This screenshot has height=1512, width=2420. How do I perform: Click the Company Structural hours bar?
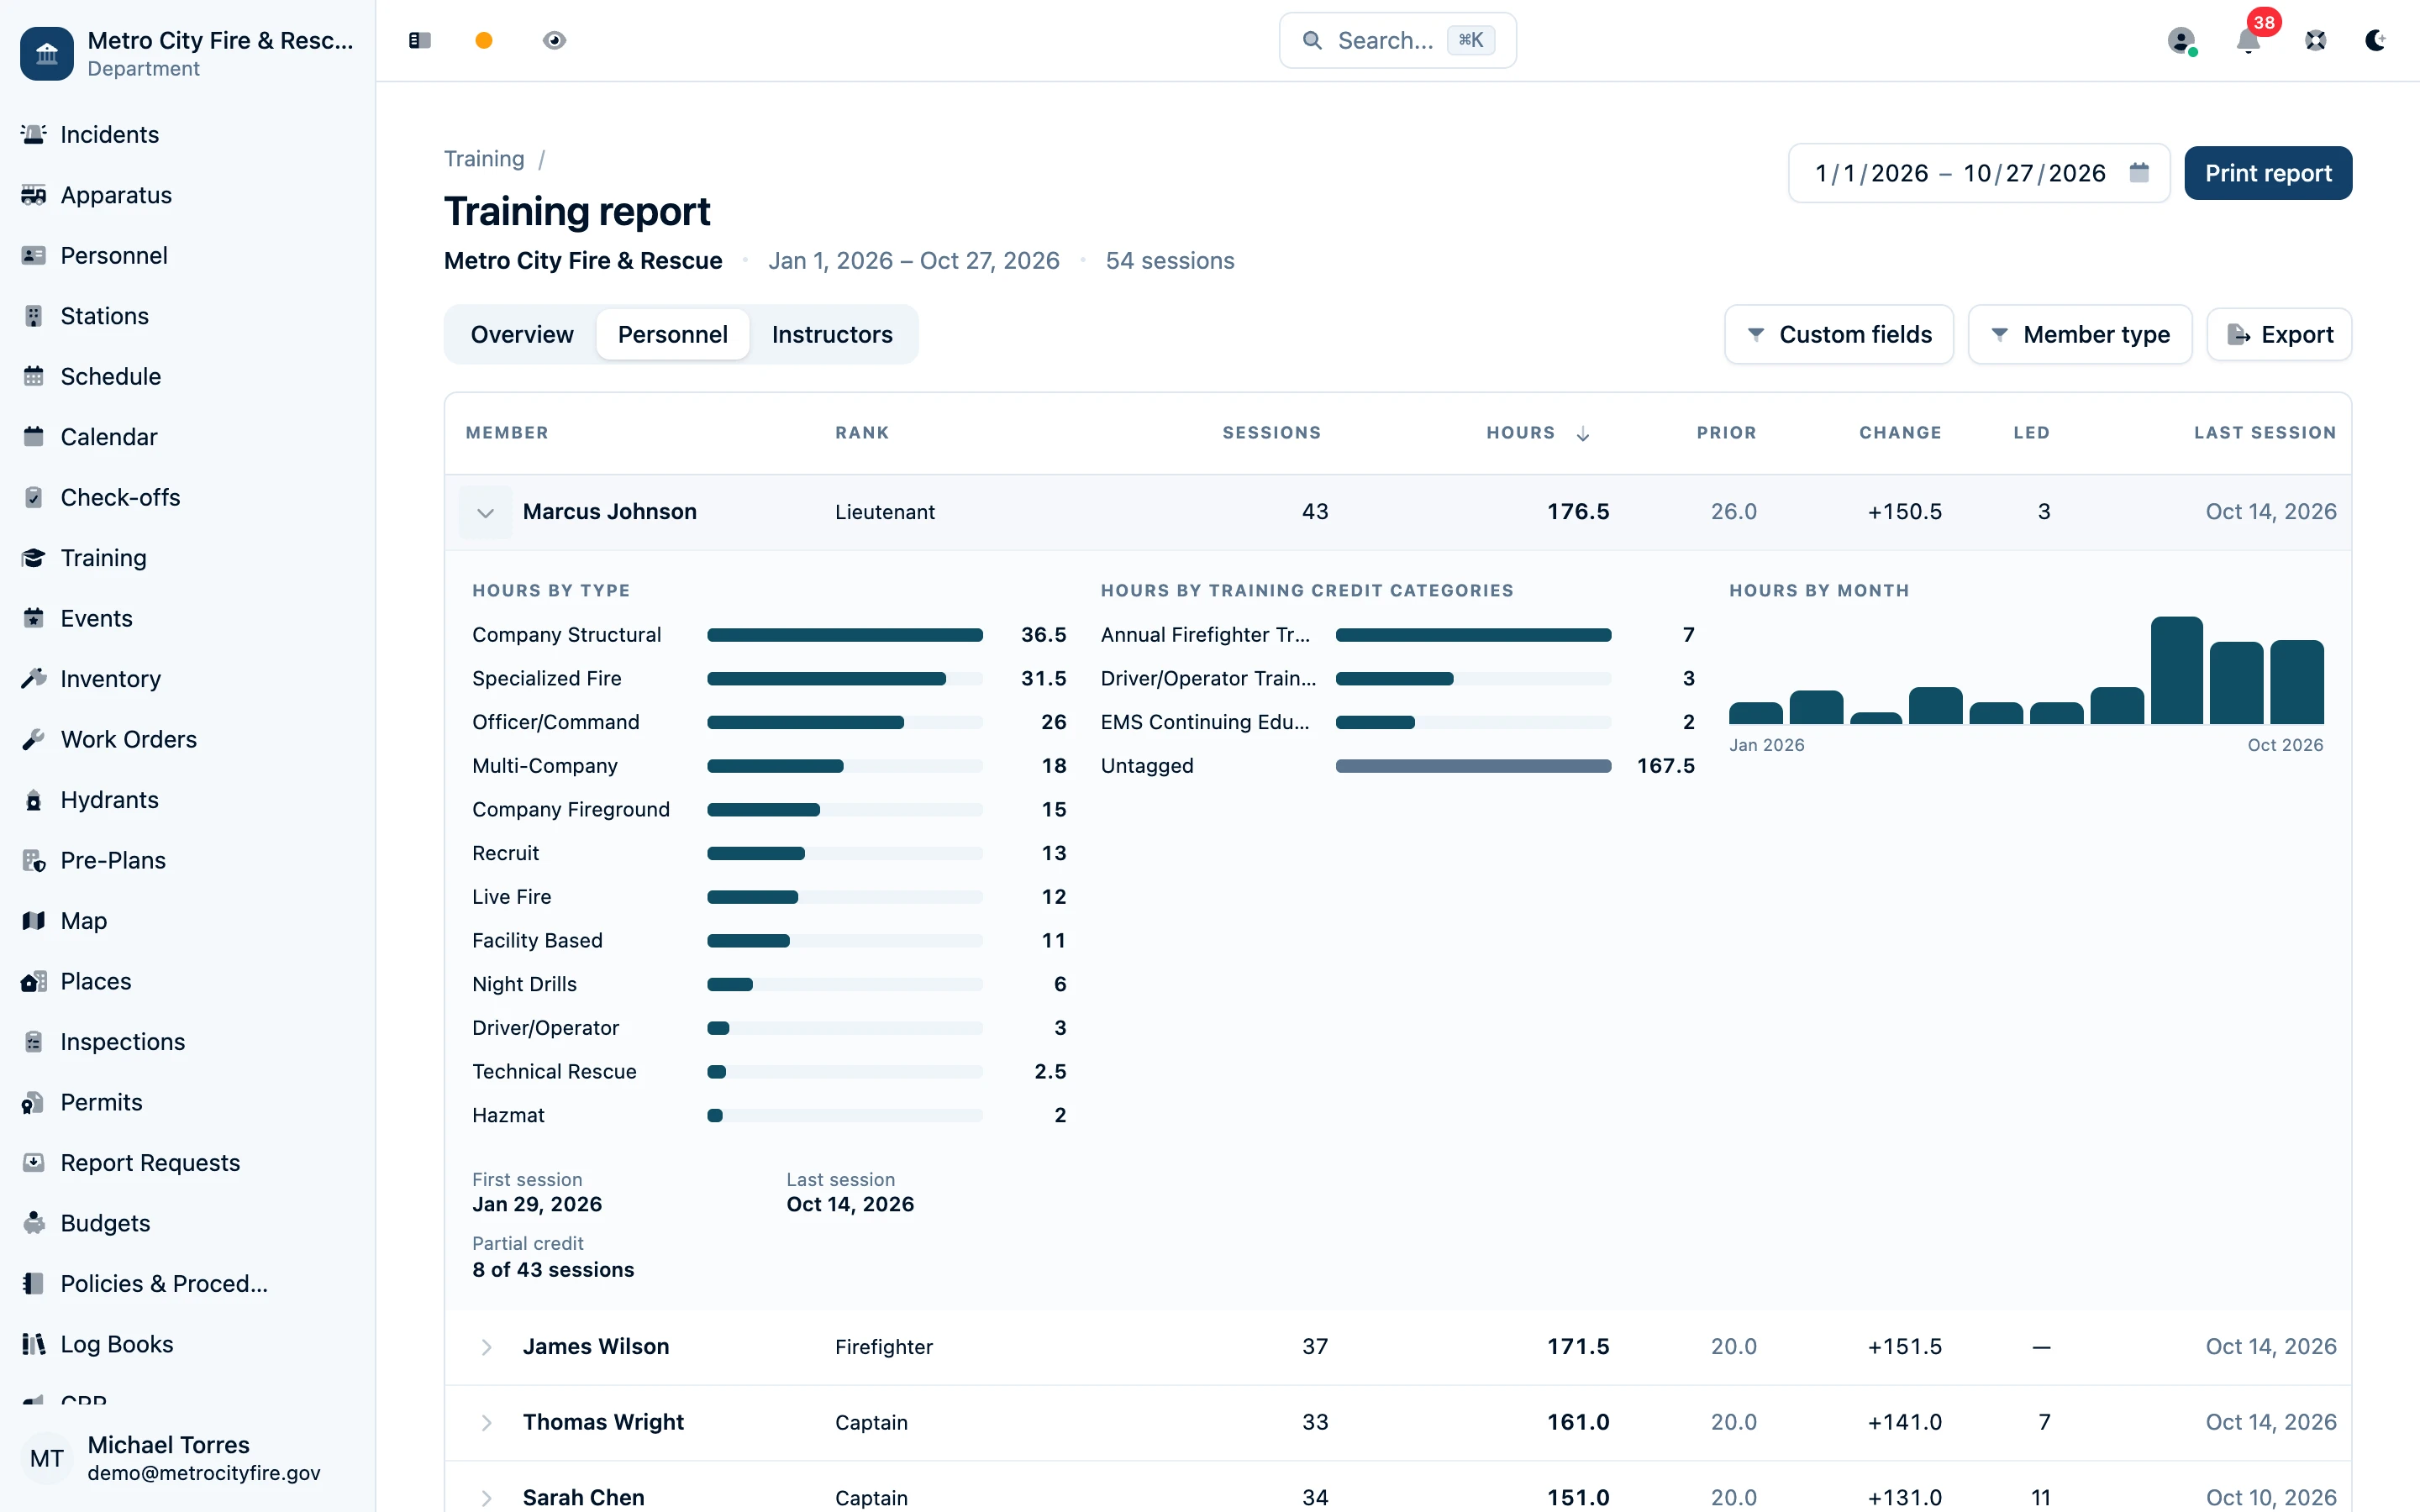pyautogui.click(x=845, y=635)
